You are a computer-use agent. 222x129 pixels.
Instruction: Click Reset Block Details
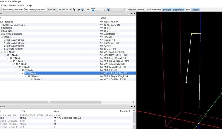click(x=136, y=10)
